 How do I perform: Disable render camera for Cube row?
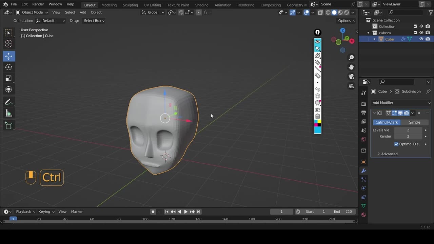pyautogui.click(x=428, y=39)
